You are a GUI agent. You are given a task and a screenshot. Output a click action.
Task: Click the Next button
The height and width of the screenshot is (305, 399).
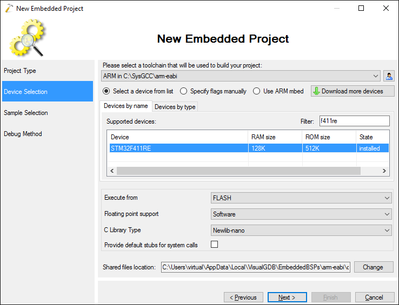point(287,297)
